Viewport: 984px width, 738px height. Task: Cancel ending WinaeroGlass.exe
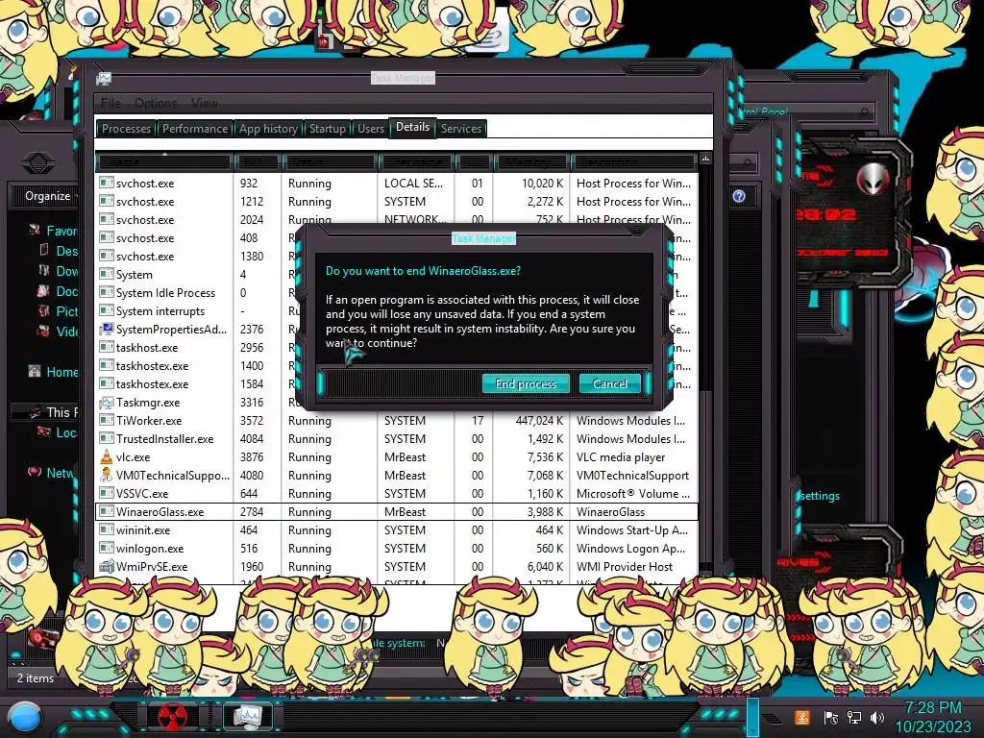609,383
